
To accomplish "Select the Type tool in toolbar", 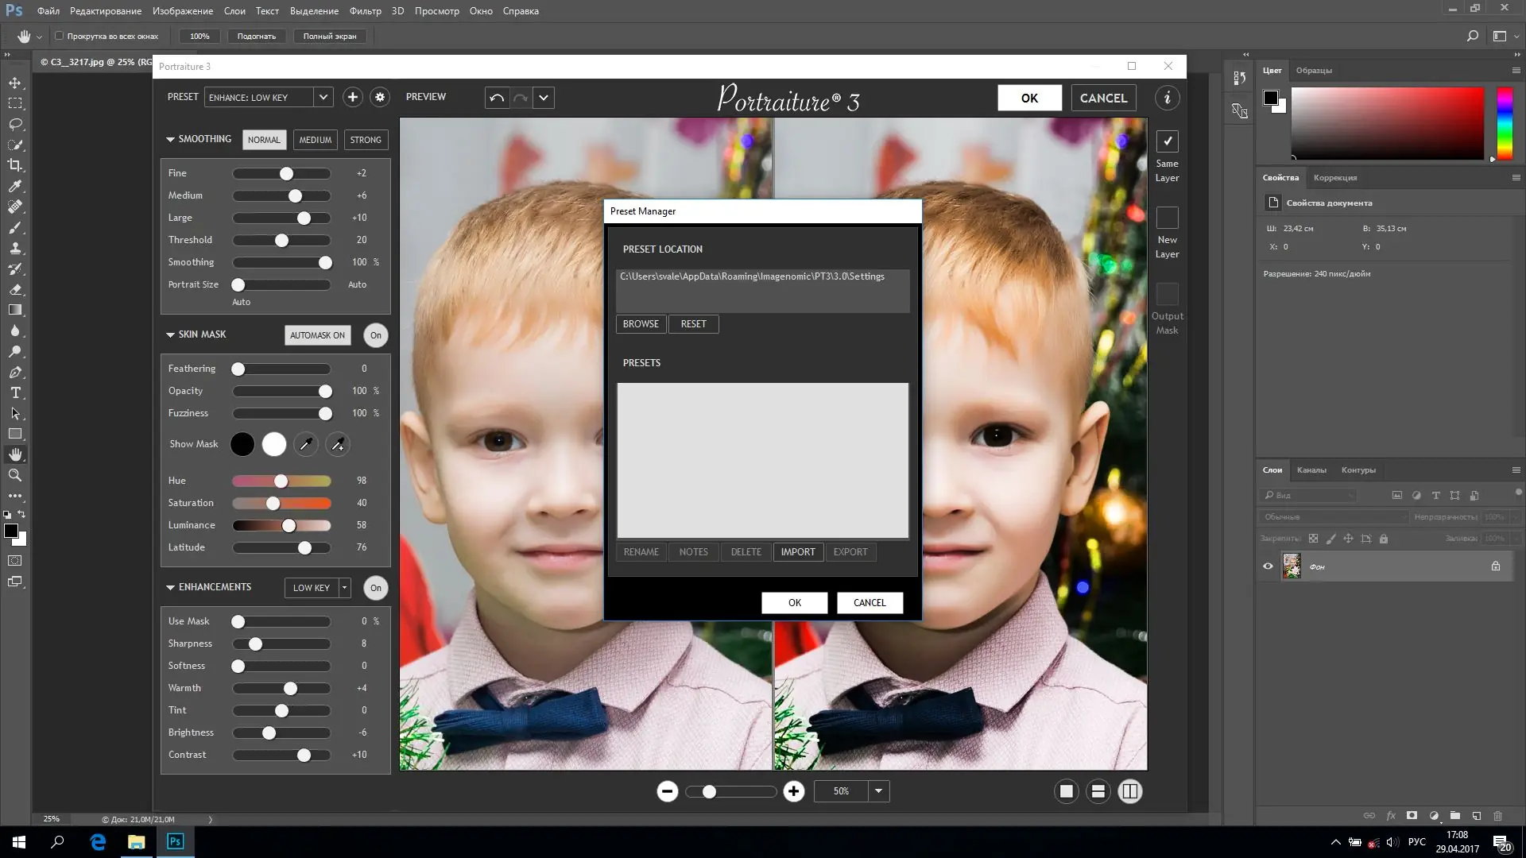I will coord(15,393).
